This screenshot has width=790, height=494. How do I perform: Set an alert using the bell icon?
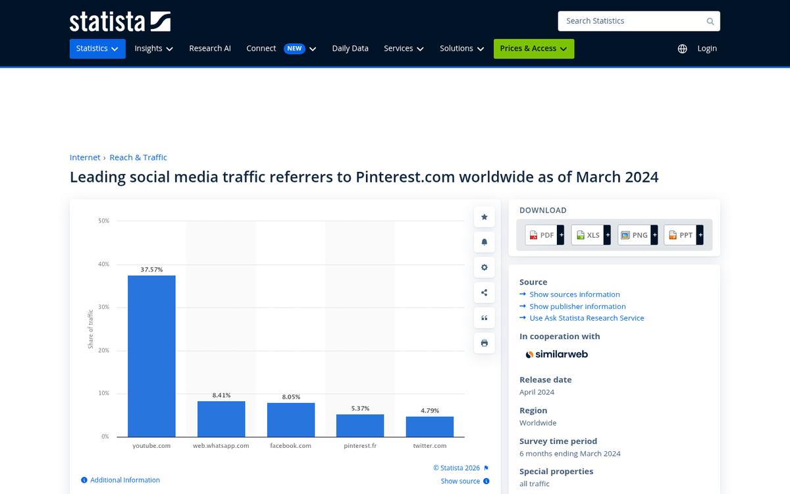(484, 242)
